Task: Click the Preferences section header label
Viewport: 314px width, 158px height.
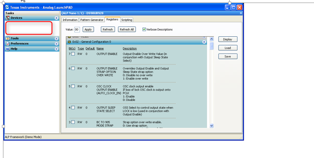Action: [x=19, y=44]
